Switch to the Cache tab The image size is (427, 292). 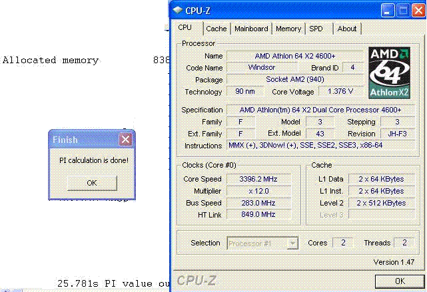pyautogui.click(x=216, y=29)
